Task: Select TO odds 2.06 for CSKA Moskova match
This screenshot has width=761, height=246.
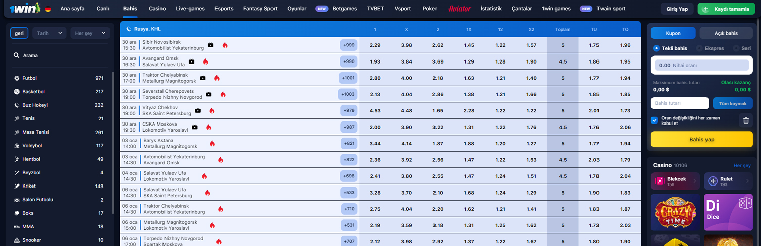Action: pos(625,127)
